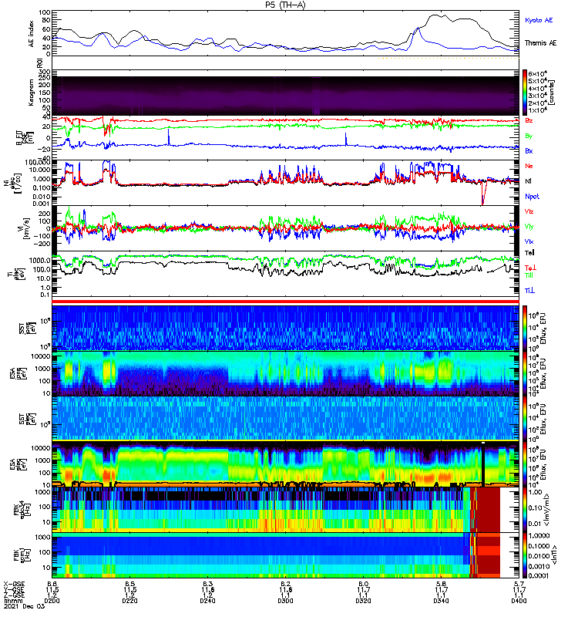
Task: Click the "0220" time tick label
Action: point(129,601)
